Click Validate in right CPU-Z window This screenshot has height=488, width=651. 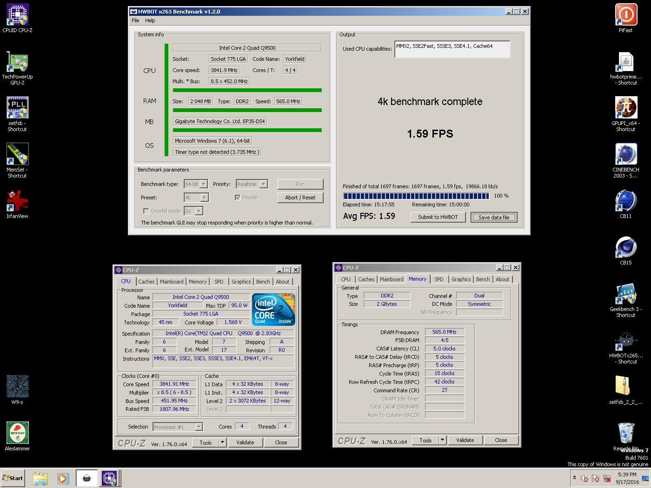coord(465,440)
